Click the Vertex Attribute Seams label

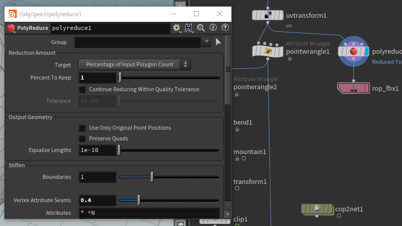click(42, 200)
